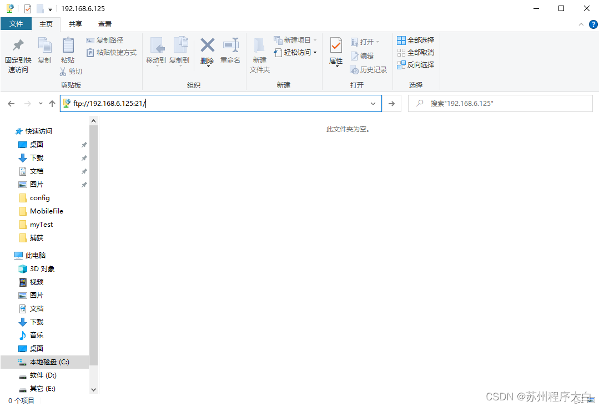Open 3D Objects (3D 对象)

coord(36,269)
